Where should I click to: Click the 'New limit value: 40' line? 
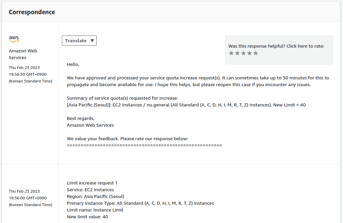click(88, 217)
